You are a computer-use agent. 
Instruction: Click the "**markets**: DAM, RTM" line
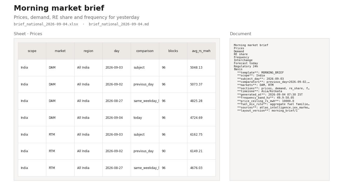point(255,85)
